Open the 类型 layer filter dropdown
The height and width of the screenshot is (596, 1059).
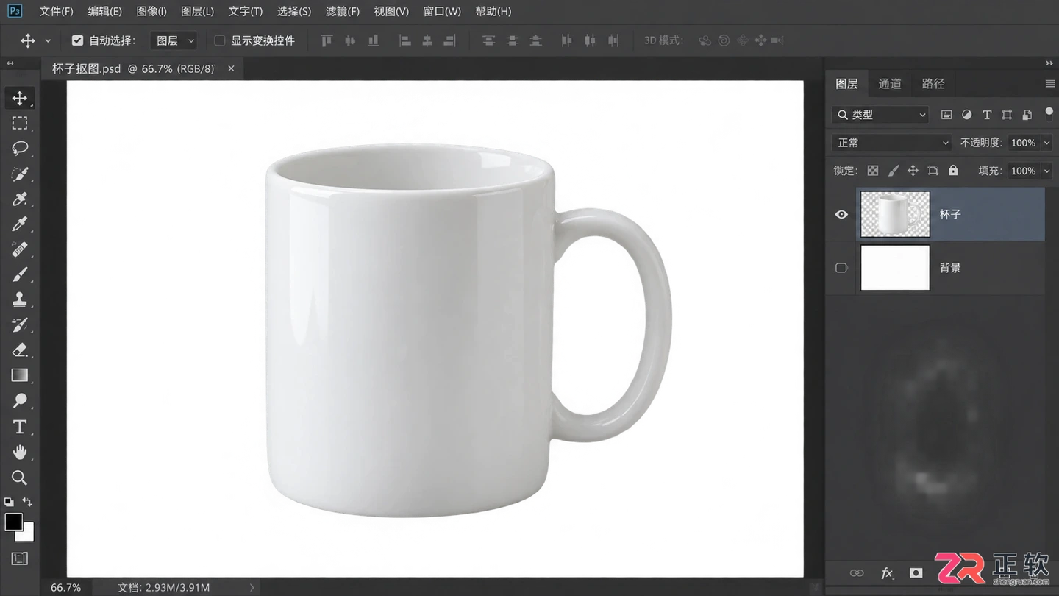point(881,115)
